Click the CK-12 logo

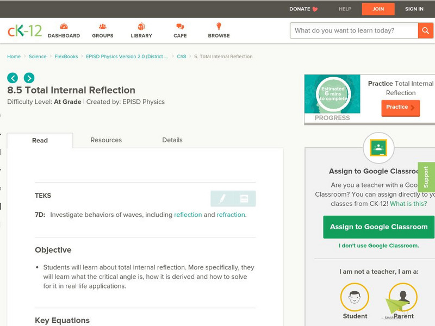click(24, 30)
